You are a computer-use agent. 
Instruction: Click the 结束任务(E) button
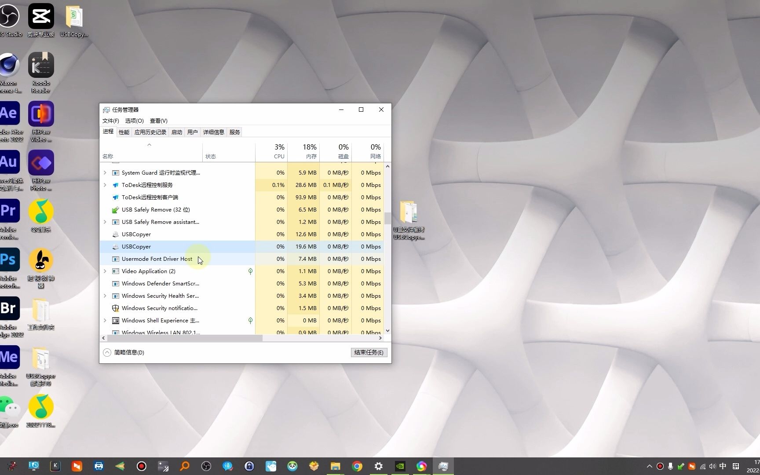[369, 352]
